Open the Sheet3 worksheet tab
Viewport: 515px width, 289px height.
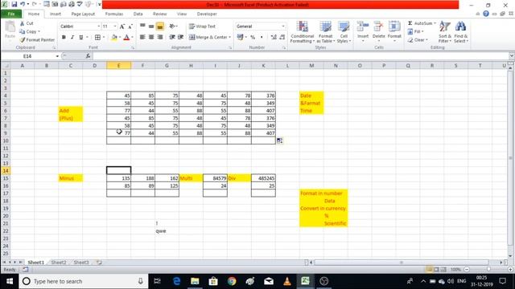pyautogui.click(x=81, y=263)
